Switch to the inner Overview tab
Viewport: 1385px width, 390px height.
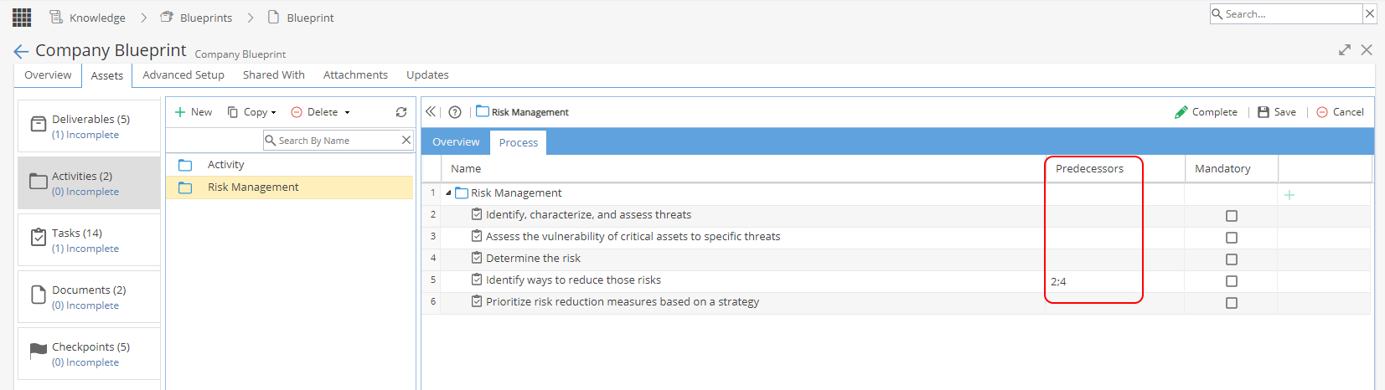(x=456, y=142)
